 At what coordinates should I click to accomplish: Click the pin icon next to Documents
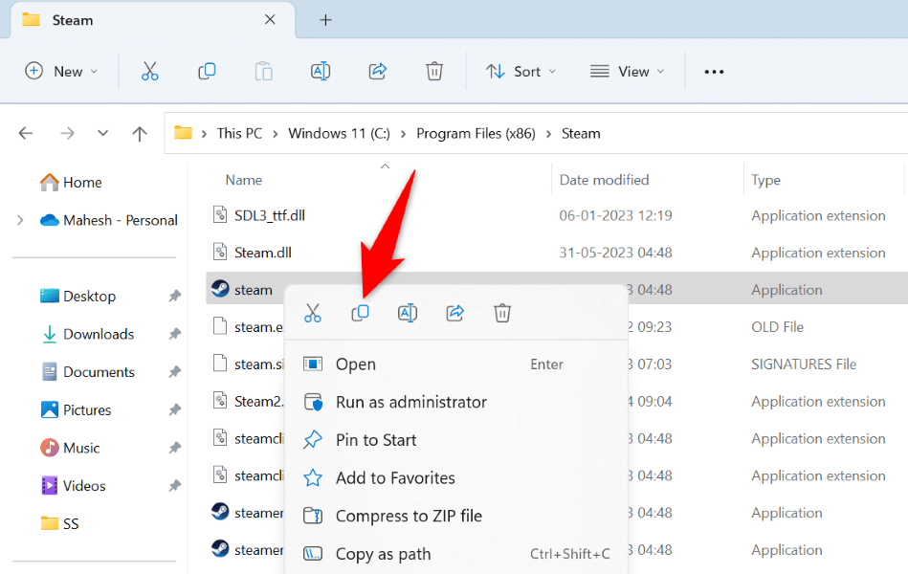pyautogui.click(x=174, y=372)
